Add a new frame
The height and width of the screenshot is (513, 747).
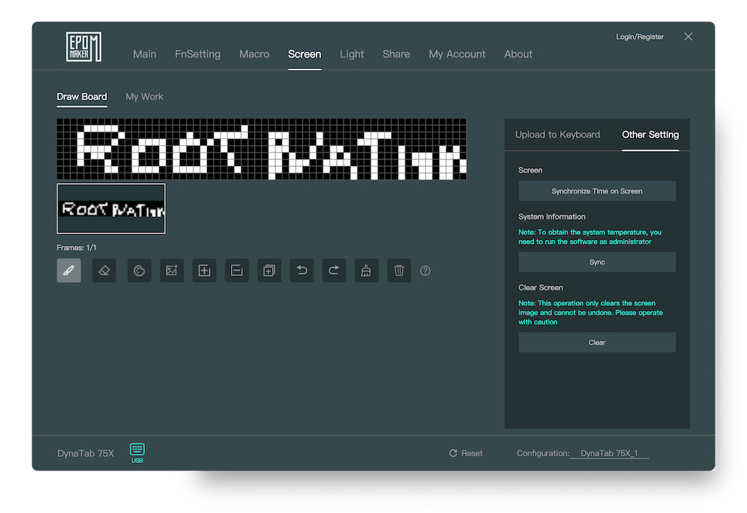(205, 271)
